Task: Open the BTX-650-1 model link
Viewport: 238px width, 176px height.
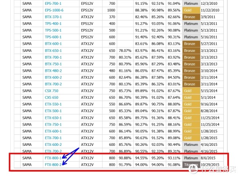Action: pos(53,50)
